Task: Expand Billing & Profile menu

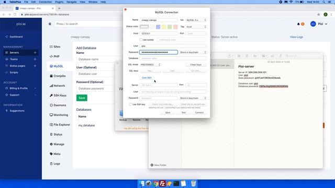Action: [x=20, y=88]
